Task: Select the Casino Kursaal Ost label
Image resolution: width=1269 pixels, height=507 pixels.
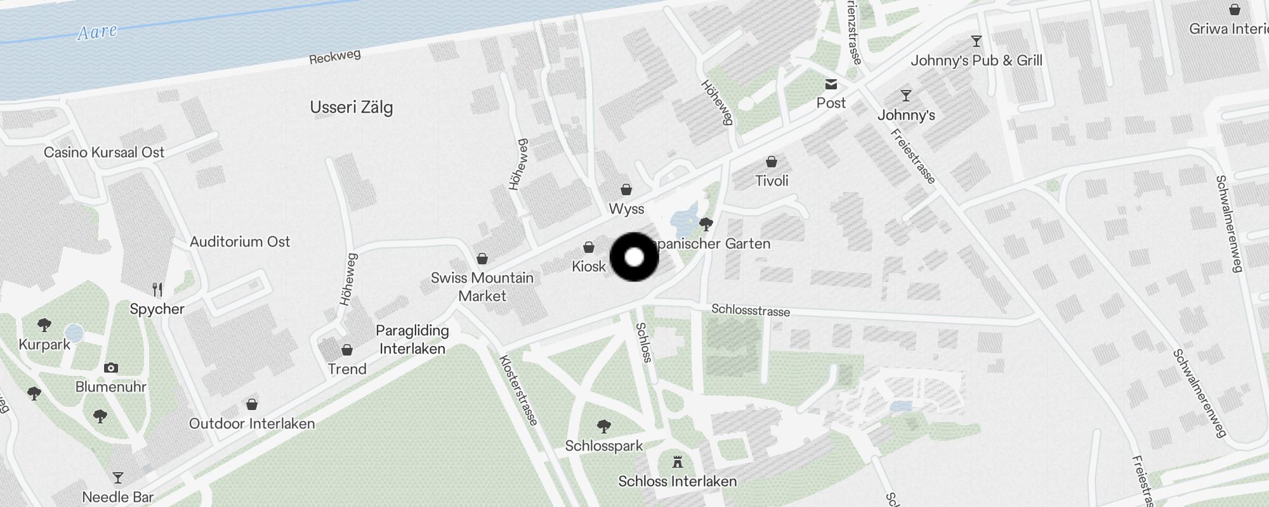Action: 104,152
